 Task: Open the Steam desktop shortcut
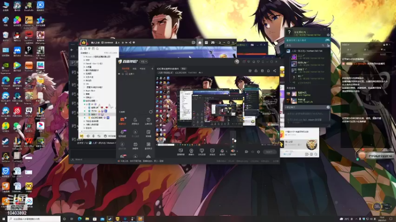[5, 143]
